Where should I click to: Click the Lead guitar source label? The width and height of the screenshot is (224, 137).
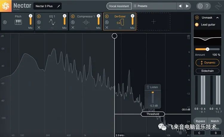point(208,25)
